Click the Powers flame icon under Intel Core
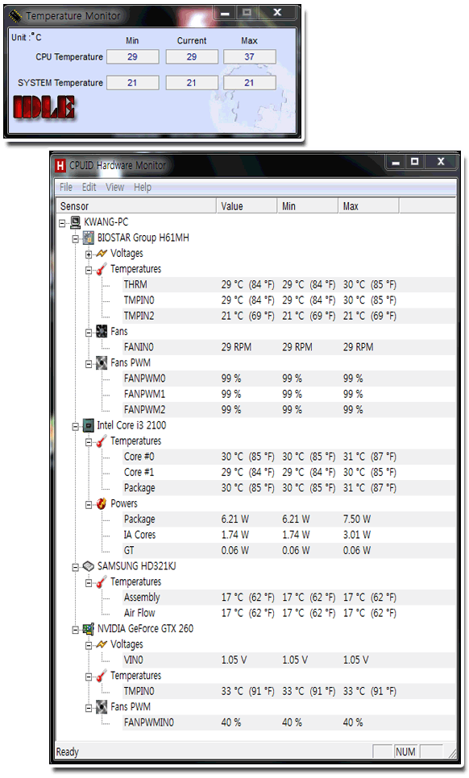The width and height of the screenshot is (469, 778). coord(102,503)
